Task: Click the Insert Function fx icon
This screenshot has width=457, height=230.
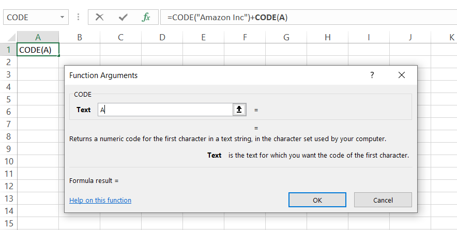Action: click(146, 17)
